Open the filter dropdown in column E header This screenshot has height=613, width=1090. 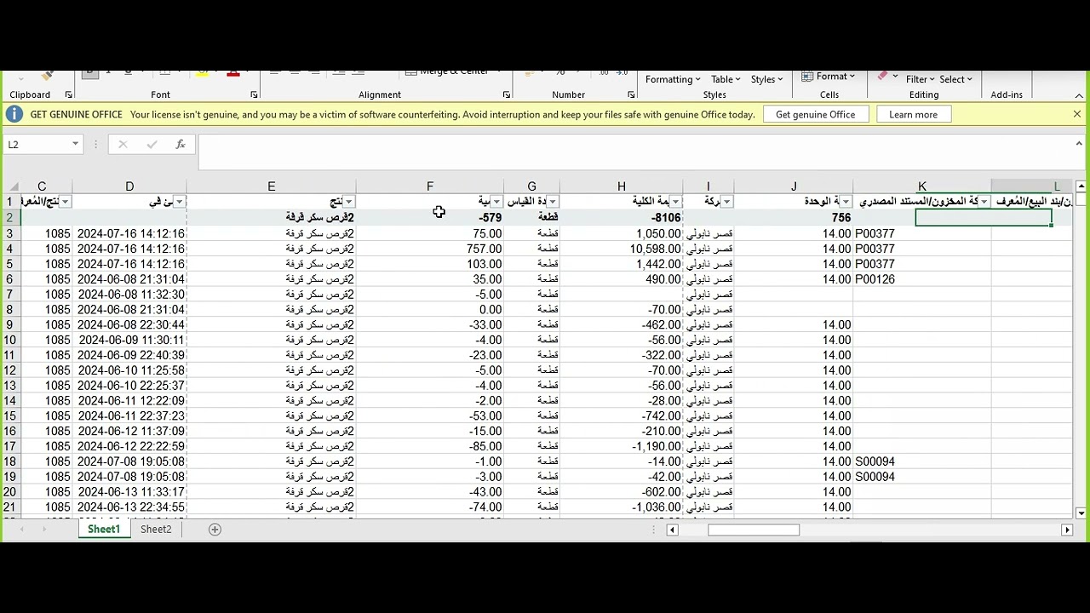coord(348,202)
